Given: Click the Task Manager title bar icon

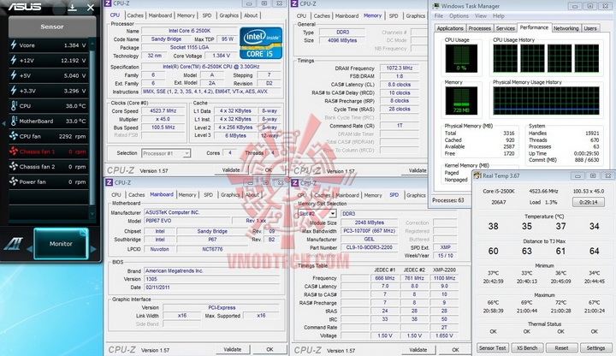Looking at the screenshot, I should (x=435, y=6).
